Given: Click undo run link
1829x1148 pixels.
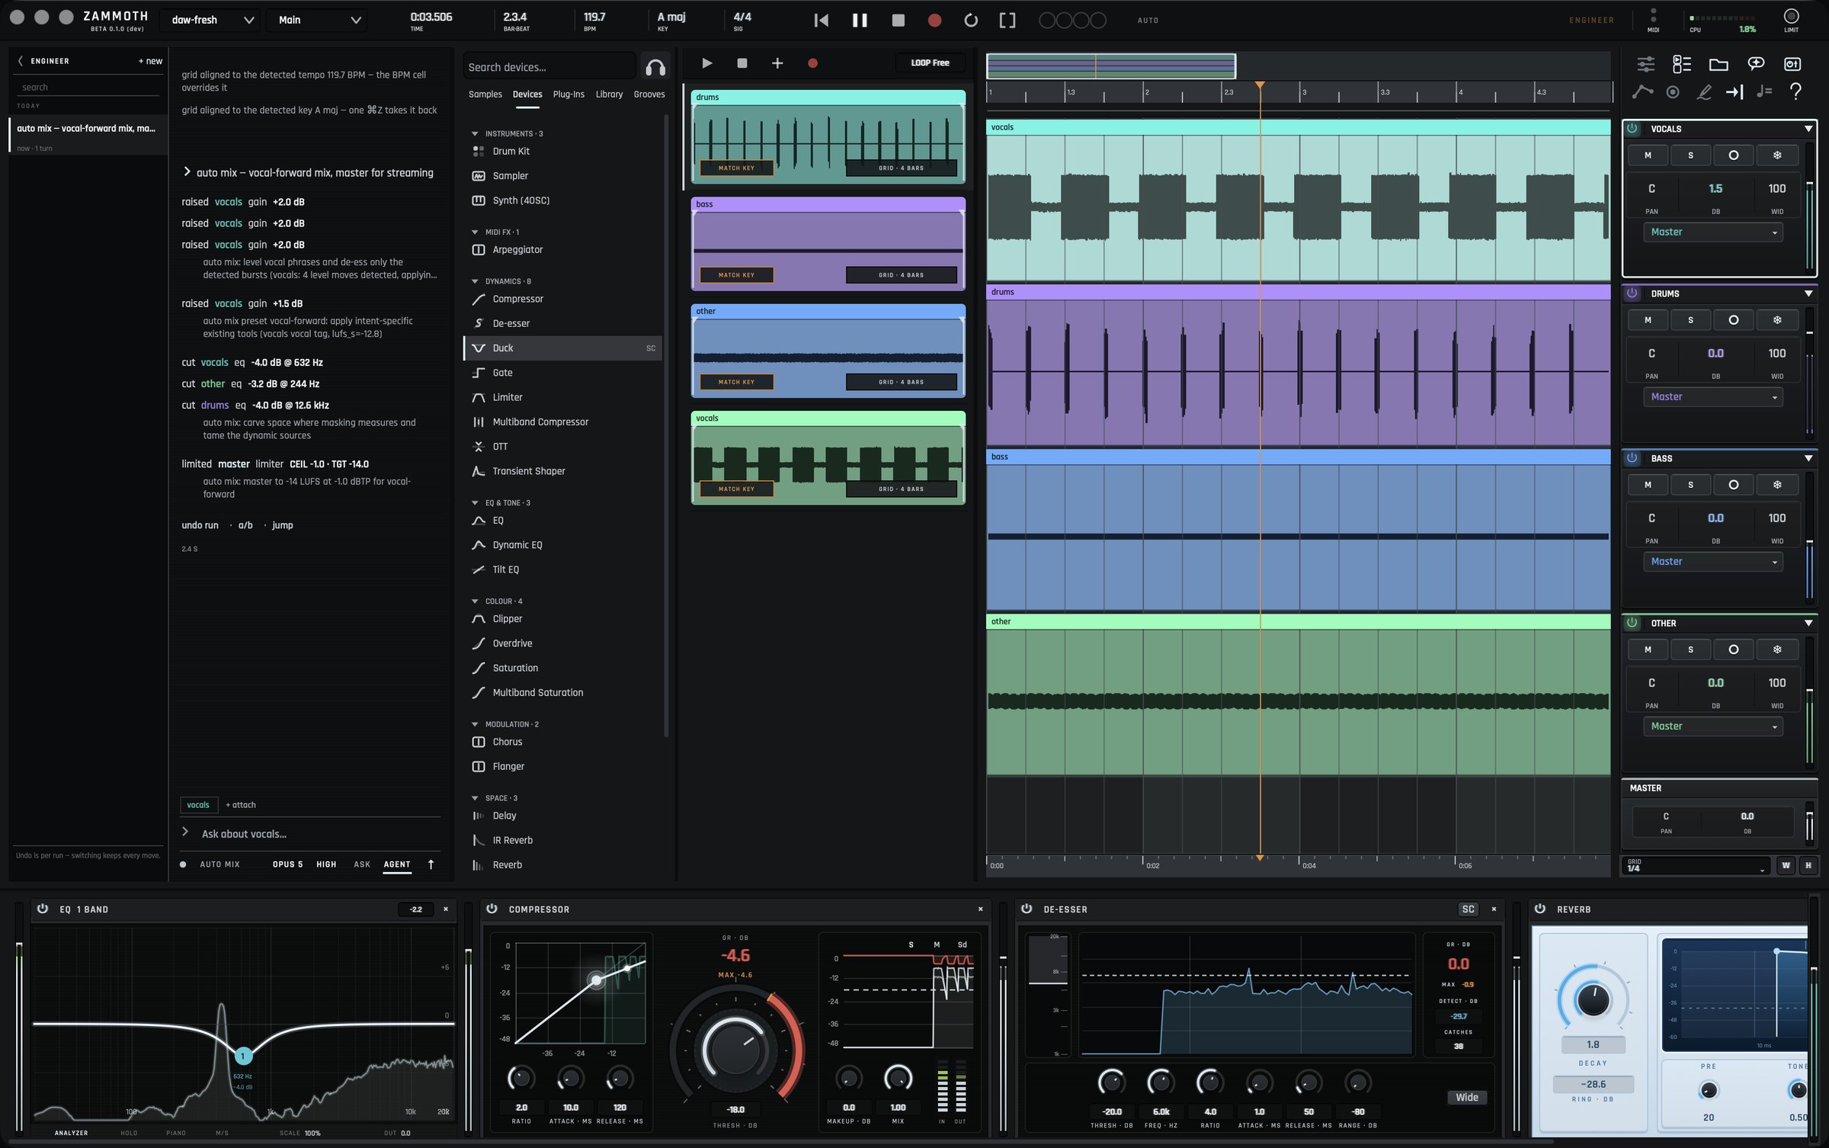Looking at the screenshot, I should click(200, 525).
